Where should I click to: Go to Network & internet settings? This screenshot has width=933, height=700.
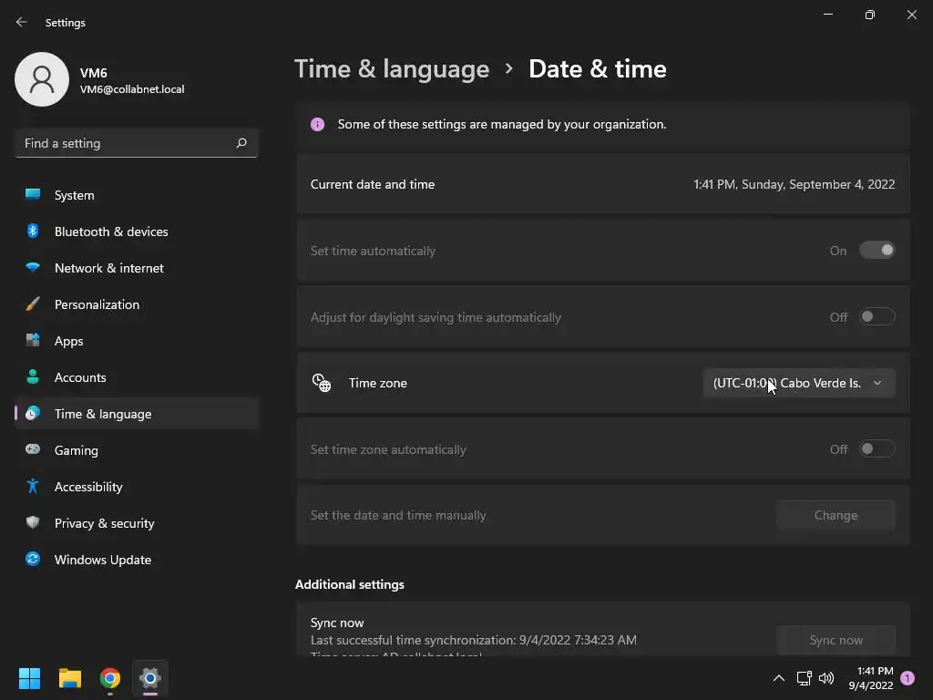click(109, 268)
